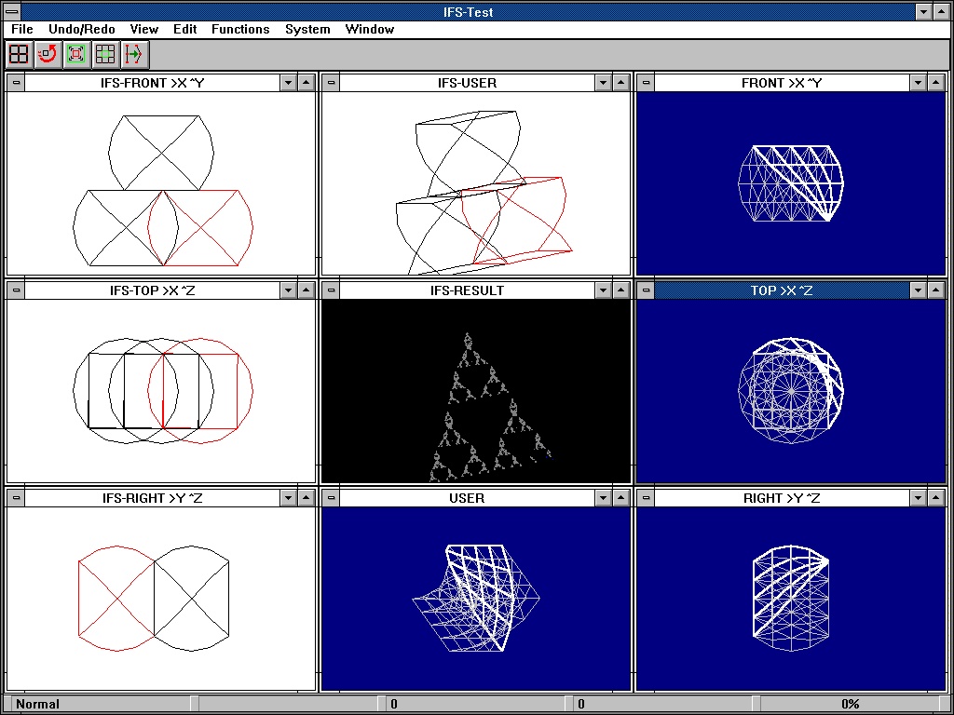This screenshot has height=715, width=954.
Task: Open the dropdown on IFS-USER title bar
Action: pyautogui.click(x=603, y=82)
